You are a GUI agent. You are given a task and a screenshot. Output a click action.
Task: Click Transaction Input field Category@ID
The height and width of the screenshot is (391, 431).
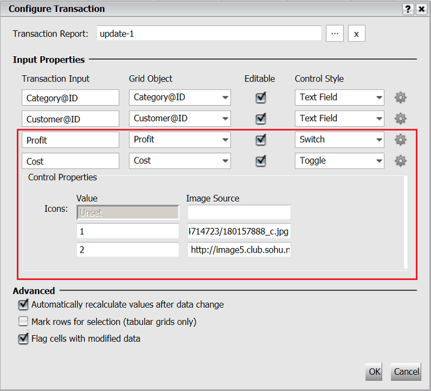70,98
